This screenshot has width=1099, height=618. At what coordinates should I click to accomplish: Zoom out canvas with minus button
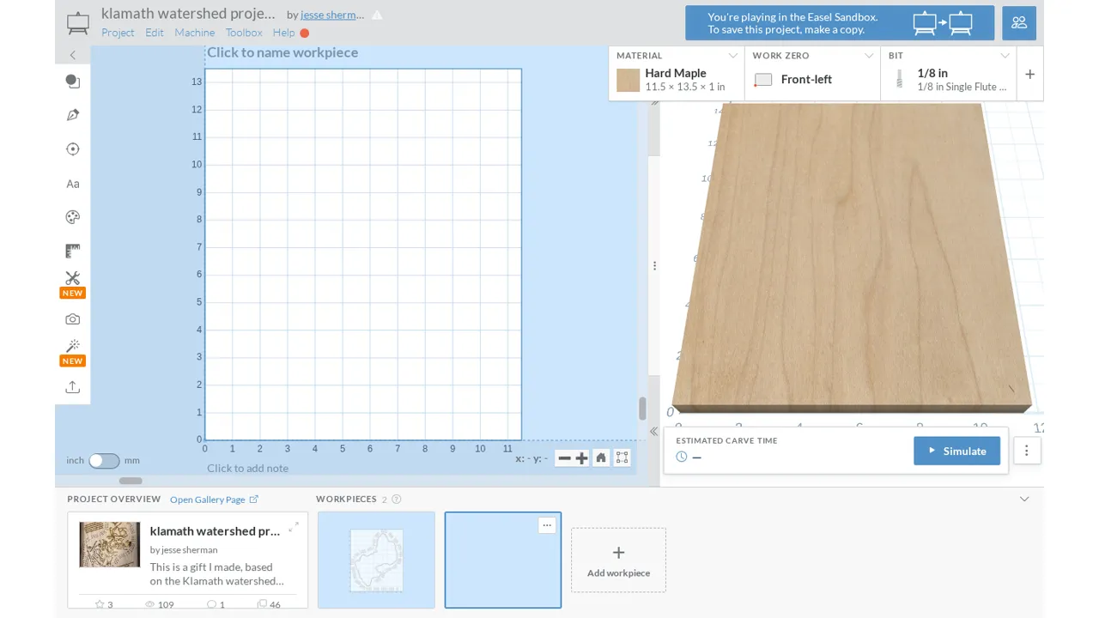click(564, 458)
